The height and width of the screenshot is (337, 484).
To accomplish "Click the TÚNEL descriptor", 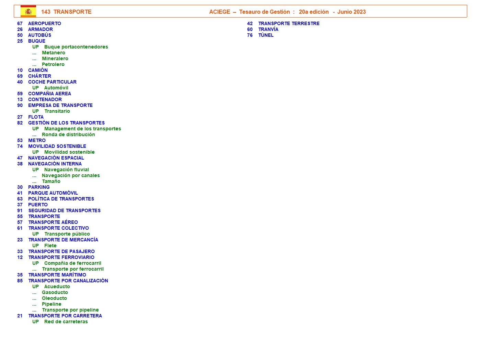I will [x=266, y=35].
